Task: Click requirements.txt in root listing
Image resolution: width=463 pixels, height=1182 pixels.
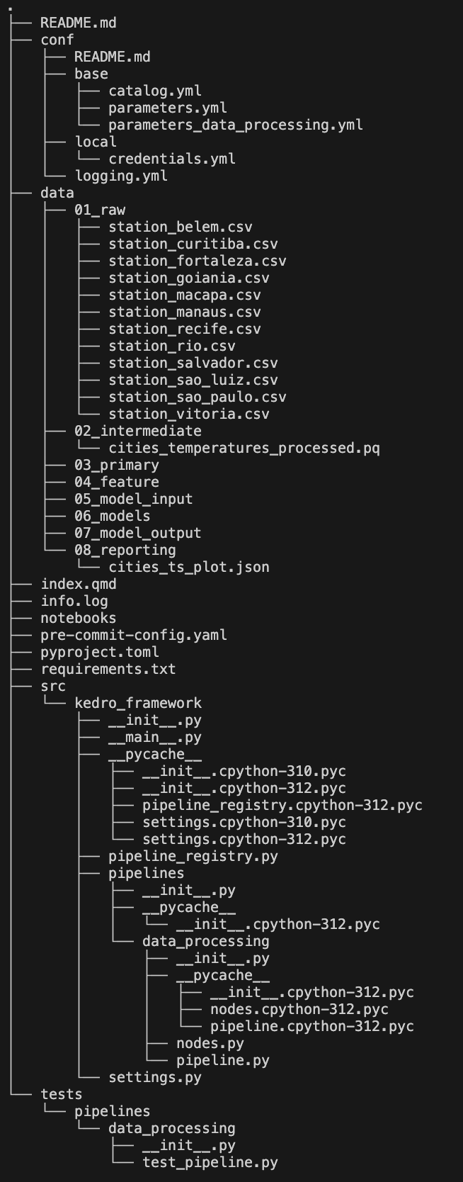Action: (108, 669)
